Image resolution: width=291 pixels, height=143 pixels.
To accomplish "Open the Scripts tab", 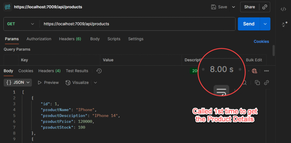I will coord(114,39).
